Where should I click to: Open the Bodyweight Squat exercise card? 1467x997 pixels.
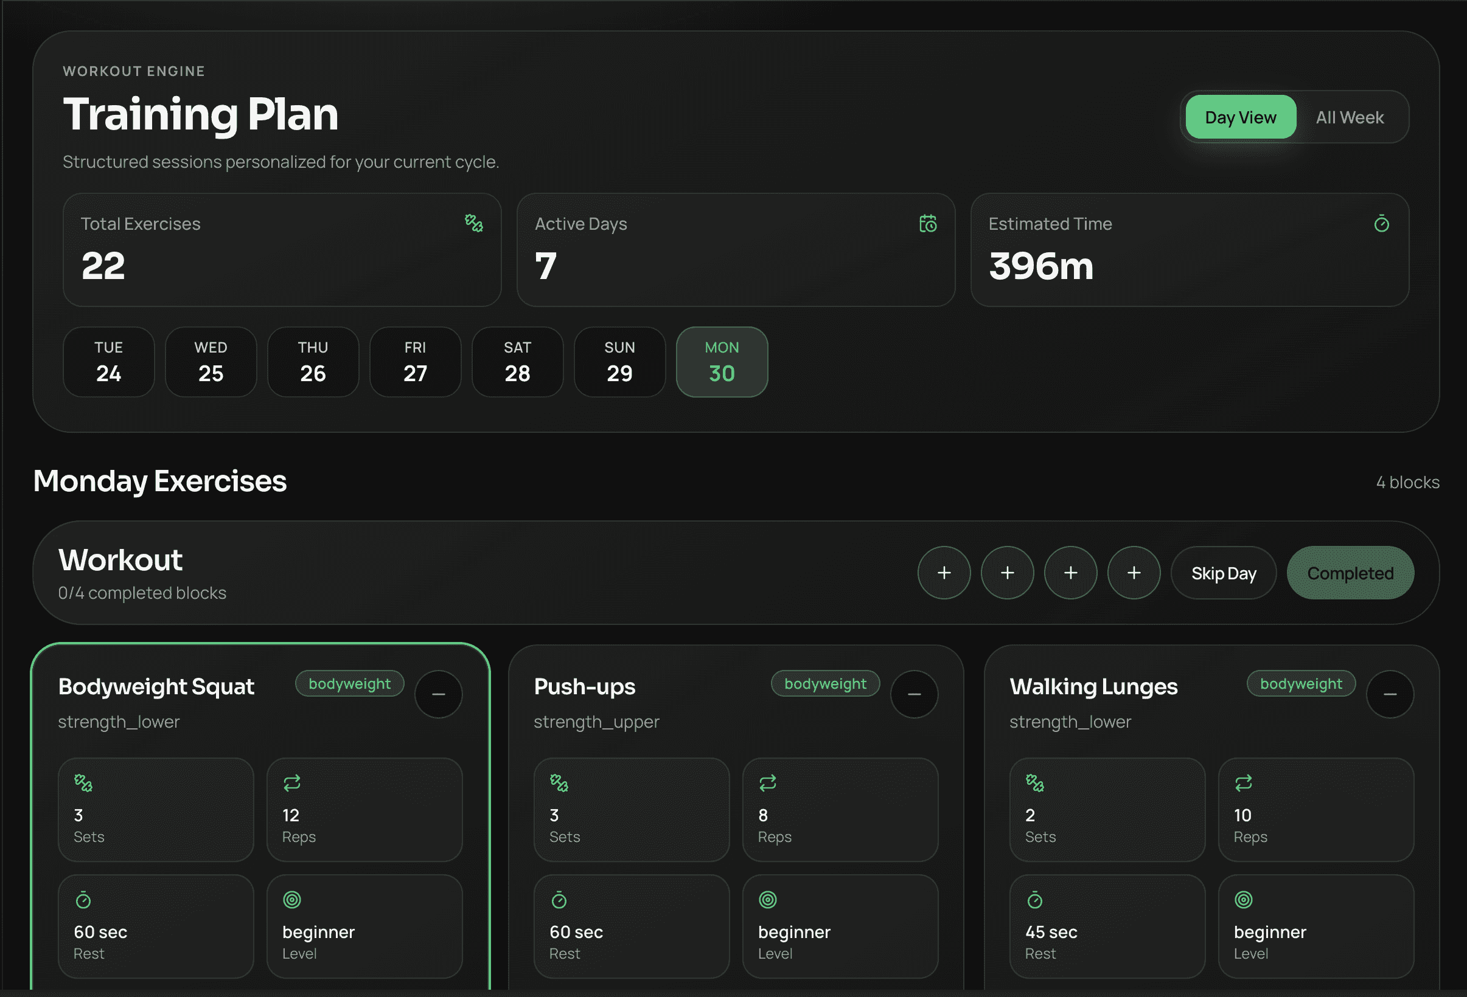tap(156, 687)
